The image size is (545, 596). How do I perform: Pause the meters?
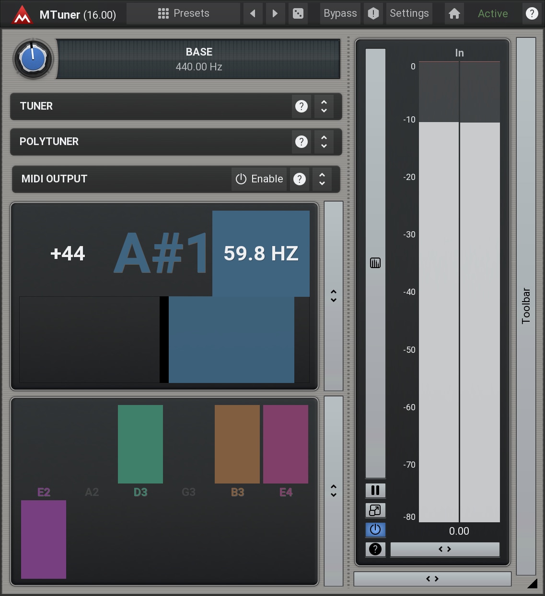(x=375, y=490)
